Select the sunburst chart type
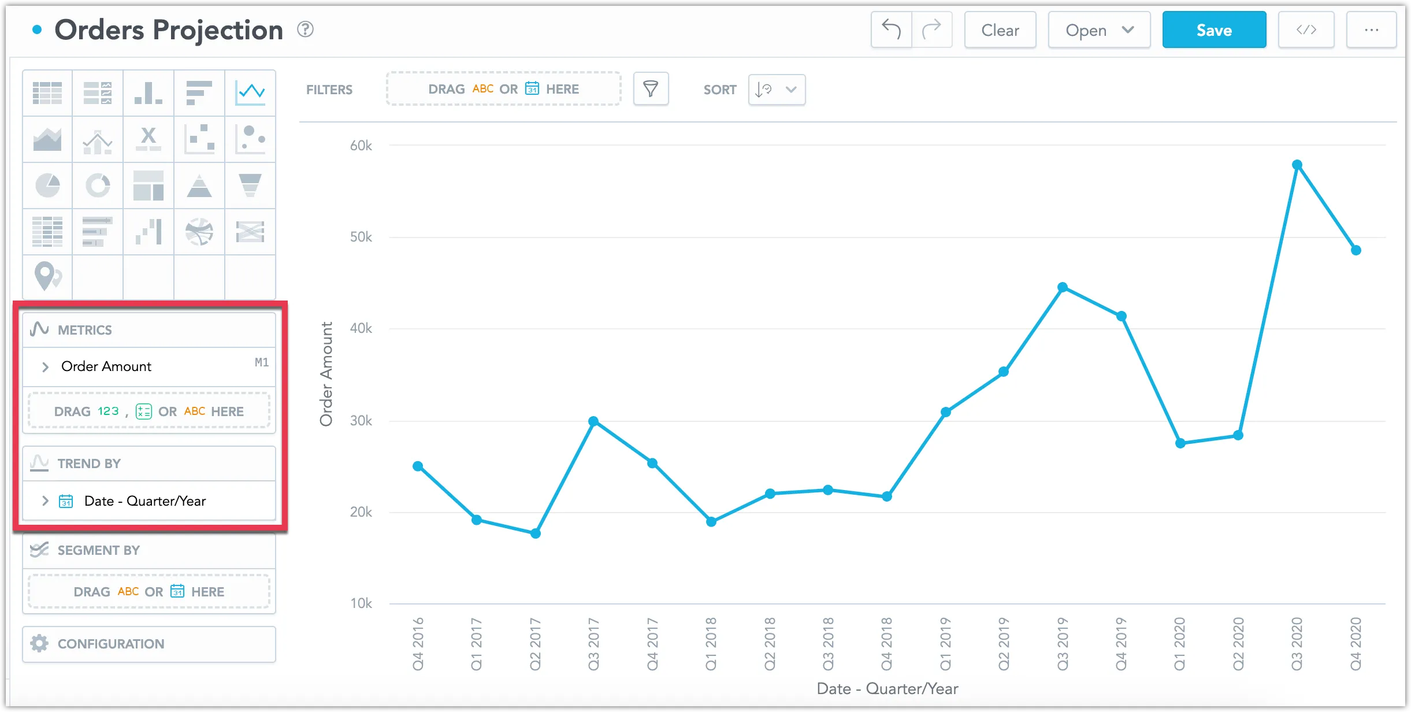 [199, 231]
